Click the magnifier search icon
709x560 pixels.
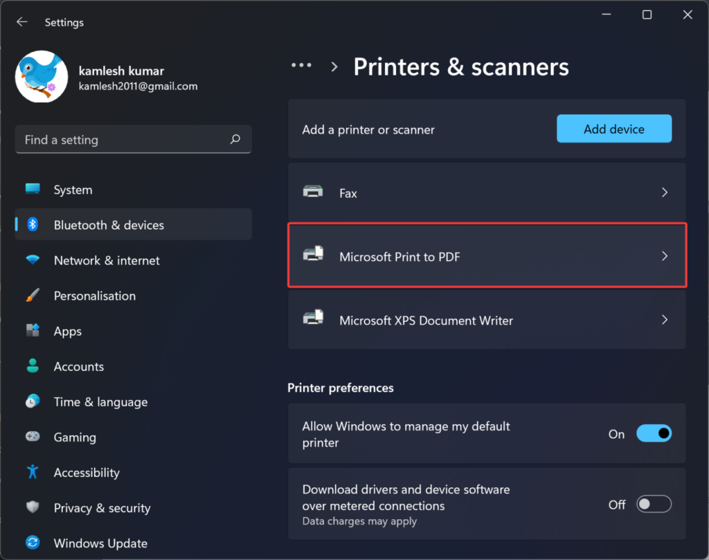coord(235,139)
